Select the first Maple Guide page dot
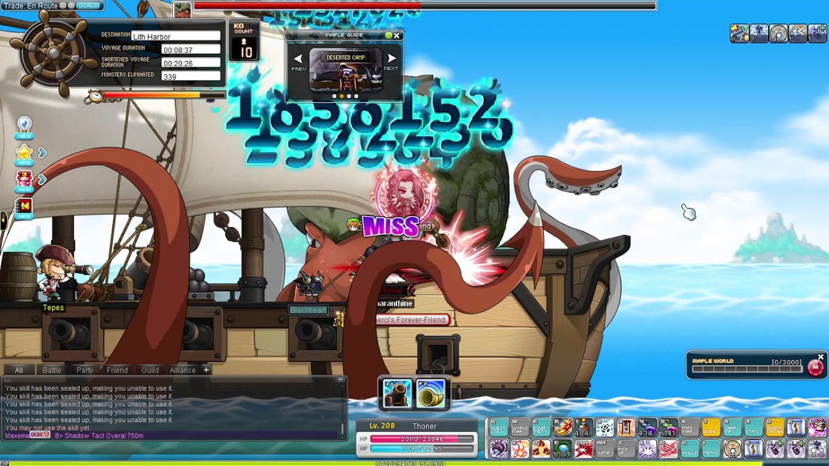Image resolution: width=829 pixels, height=466 pixels. (x=334, y=96)
